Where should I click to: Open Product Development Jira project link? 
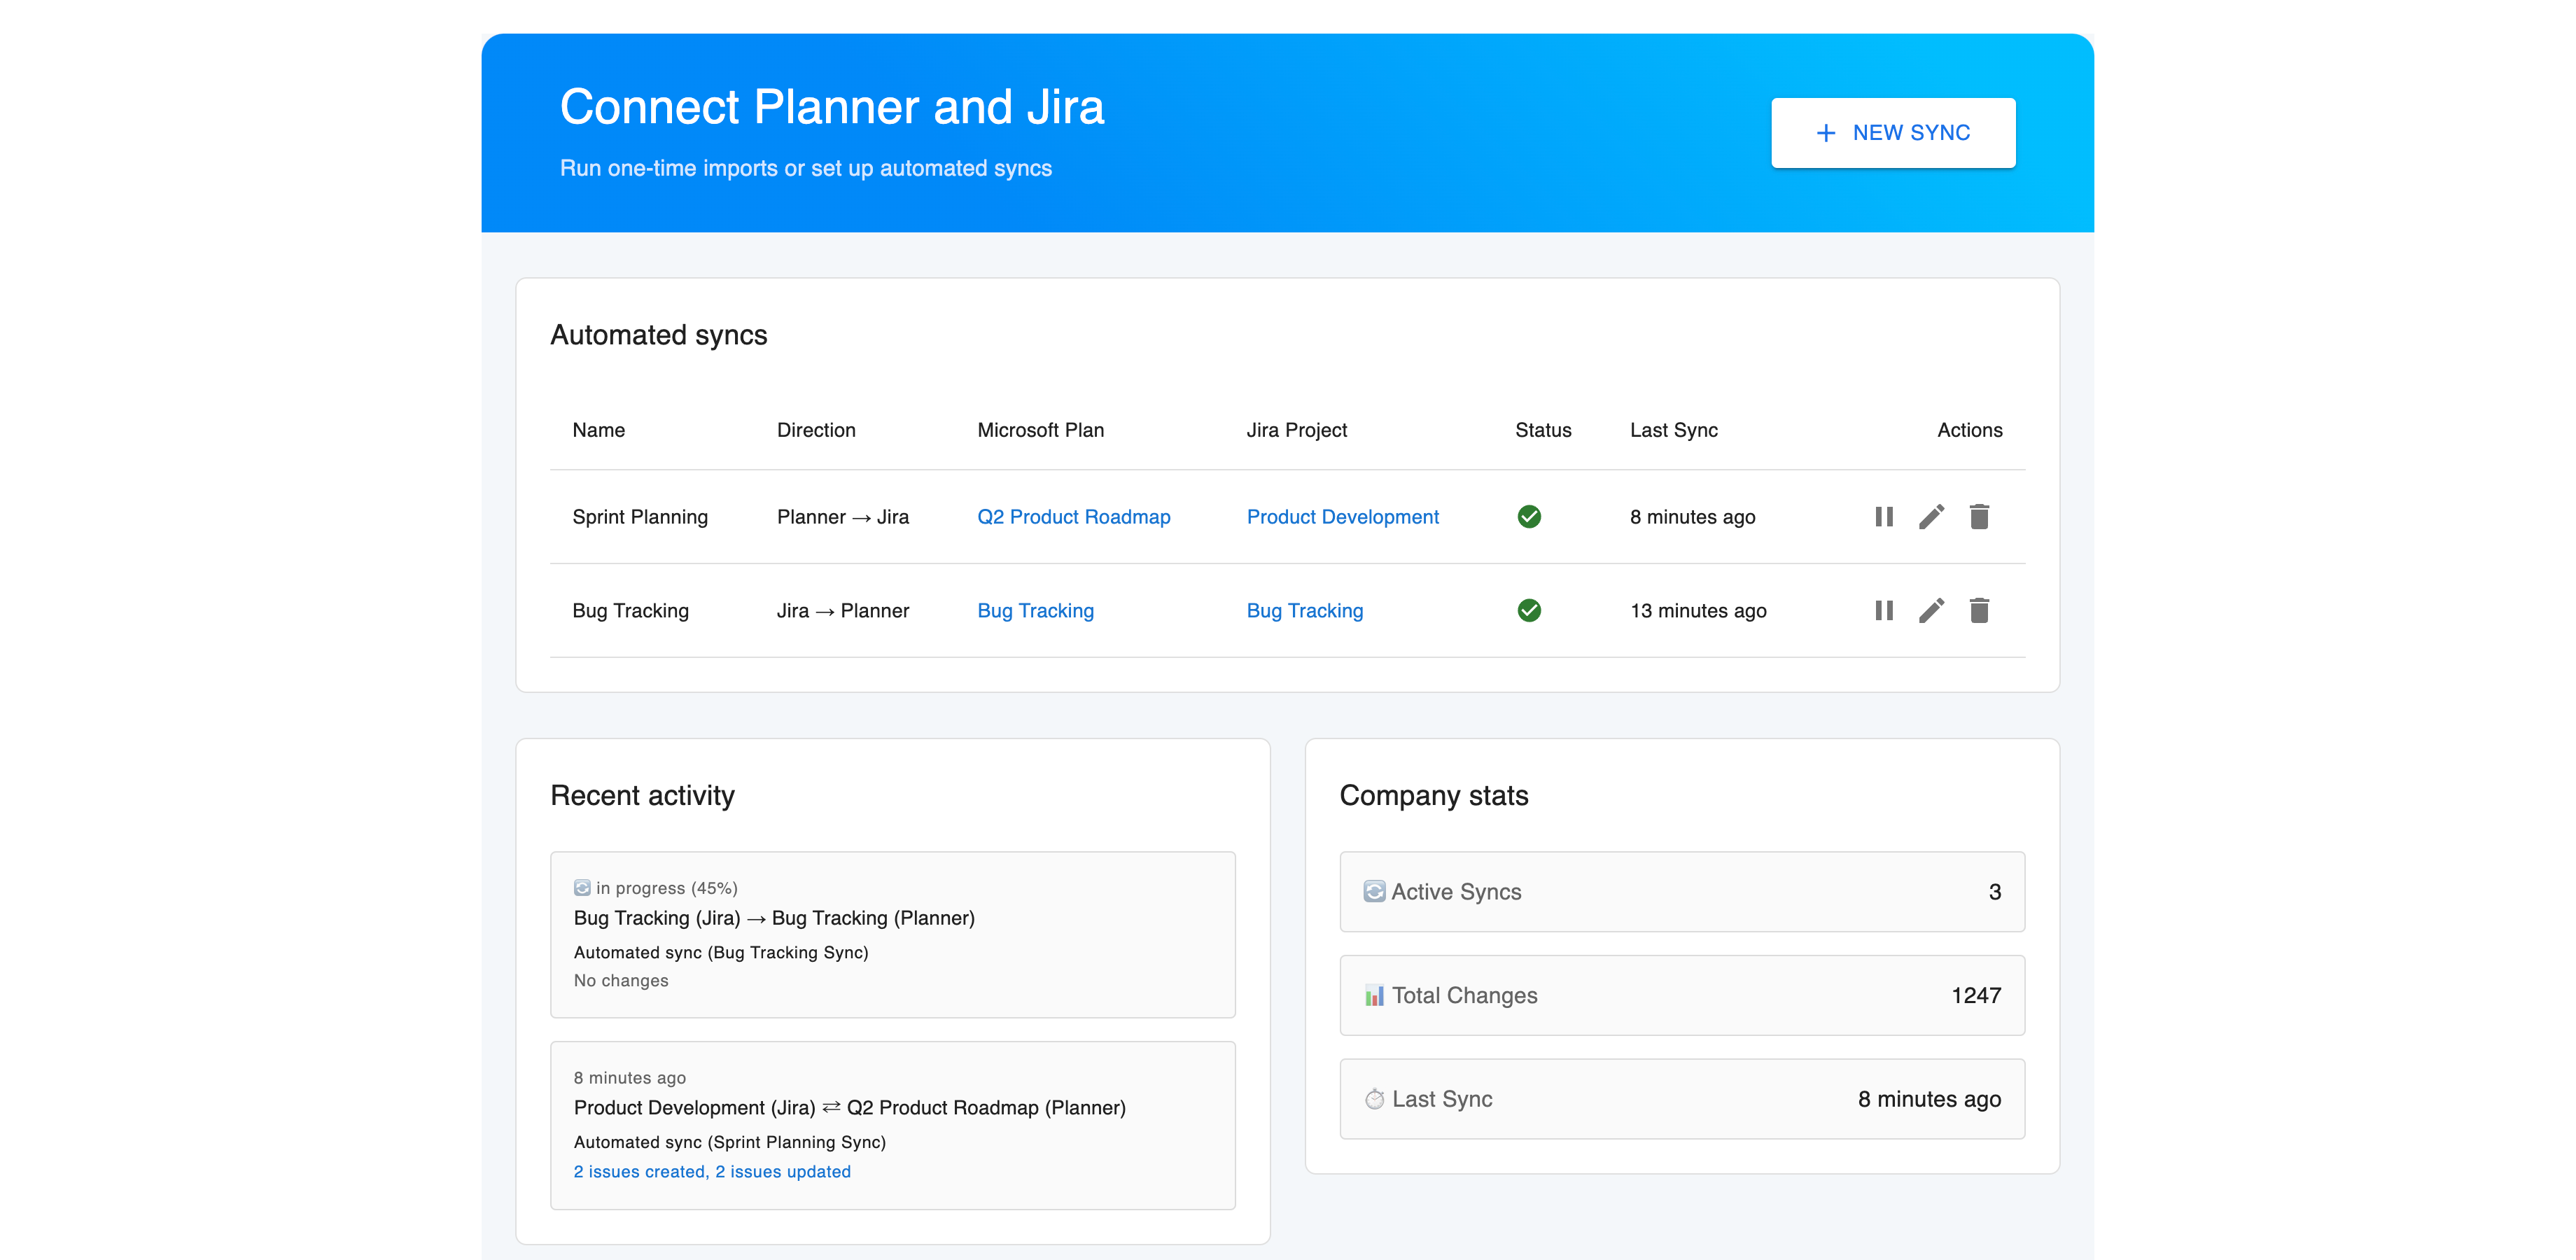(x=1342, y=517)
